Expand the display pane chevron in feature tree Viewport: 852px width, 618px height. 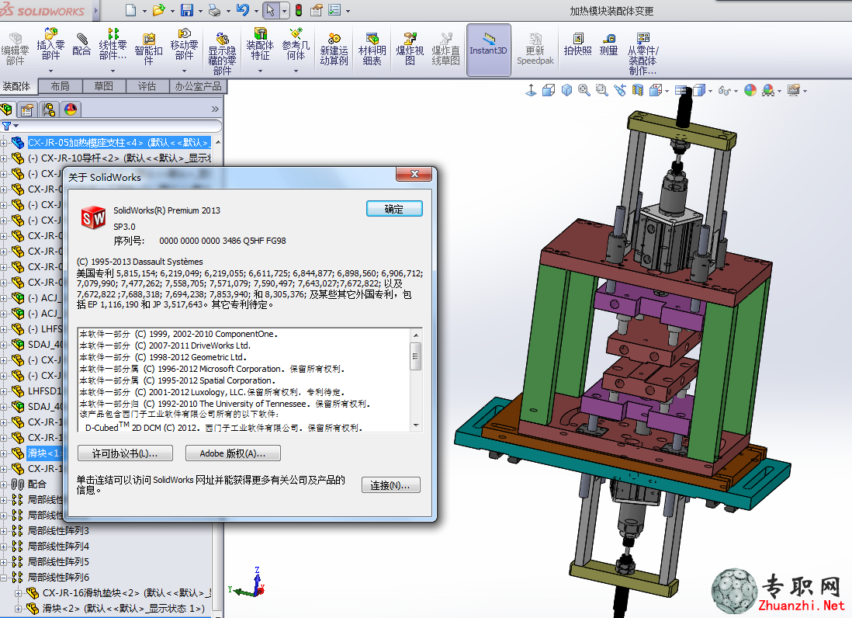215,109
